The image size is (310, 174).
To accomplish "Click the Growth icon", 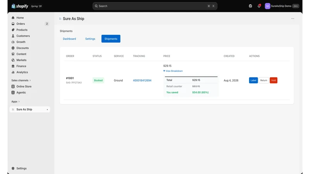I will coord(13,42).
